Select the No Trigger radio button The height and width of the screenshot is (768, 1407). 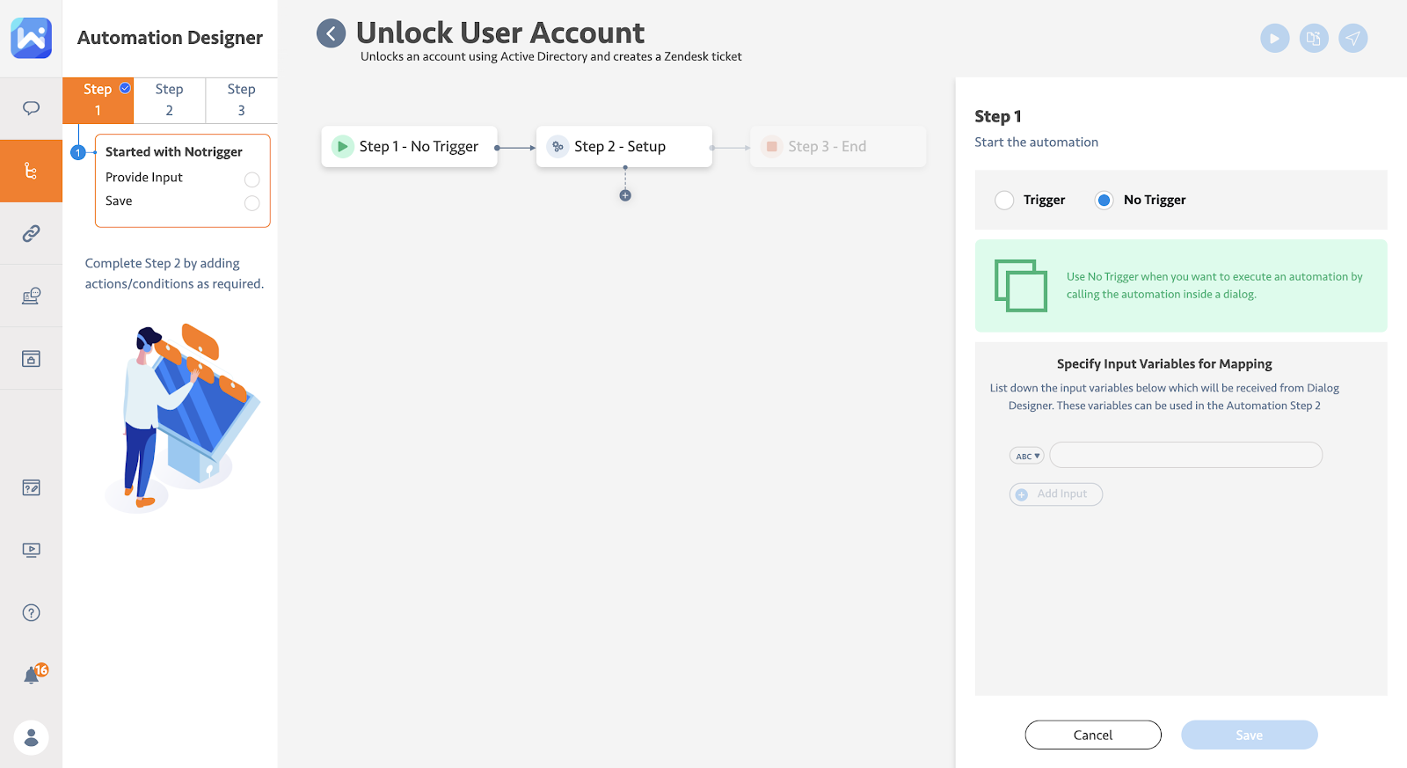(1104, 201)
